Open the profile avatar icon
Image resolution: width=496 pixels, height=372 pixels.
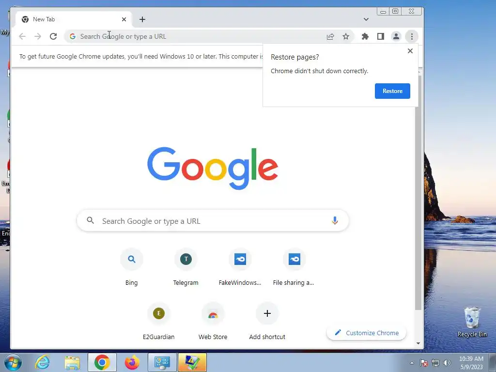(396, 36)
